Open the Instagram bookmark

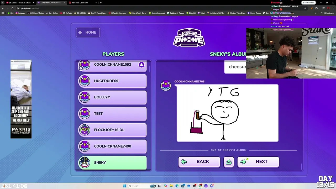click(20, 13)
